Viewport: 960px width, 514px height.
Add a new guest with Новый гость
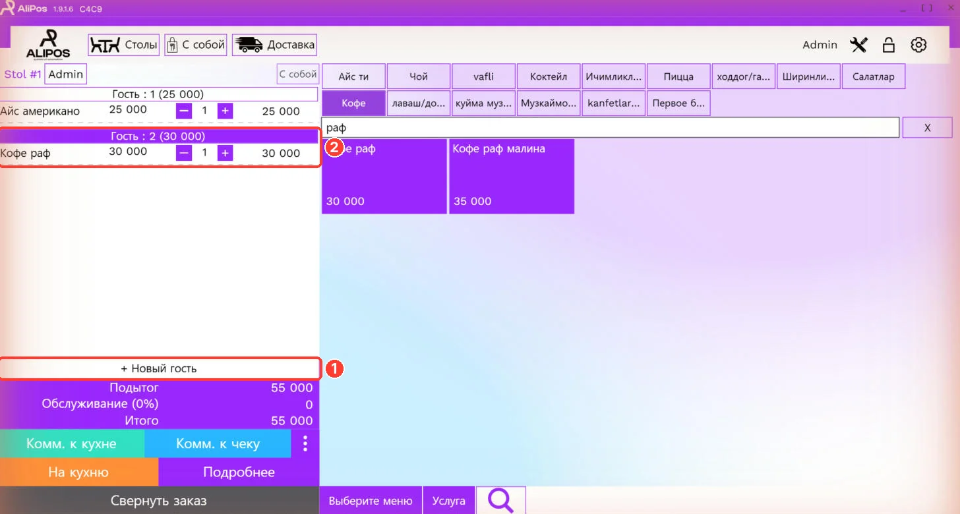[x=159, y=369]
